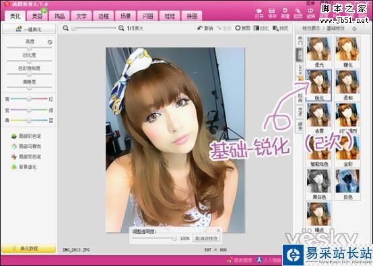
Task: Apply the 暖化 effect thumbnail
Action: [x=347, y=52]
